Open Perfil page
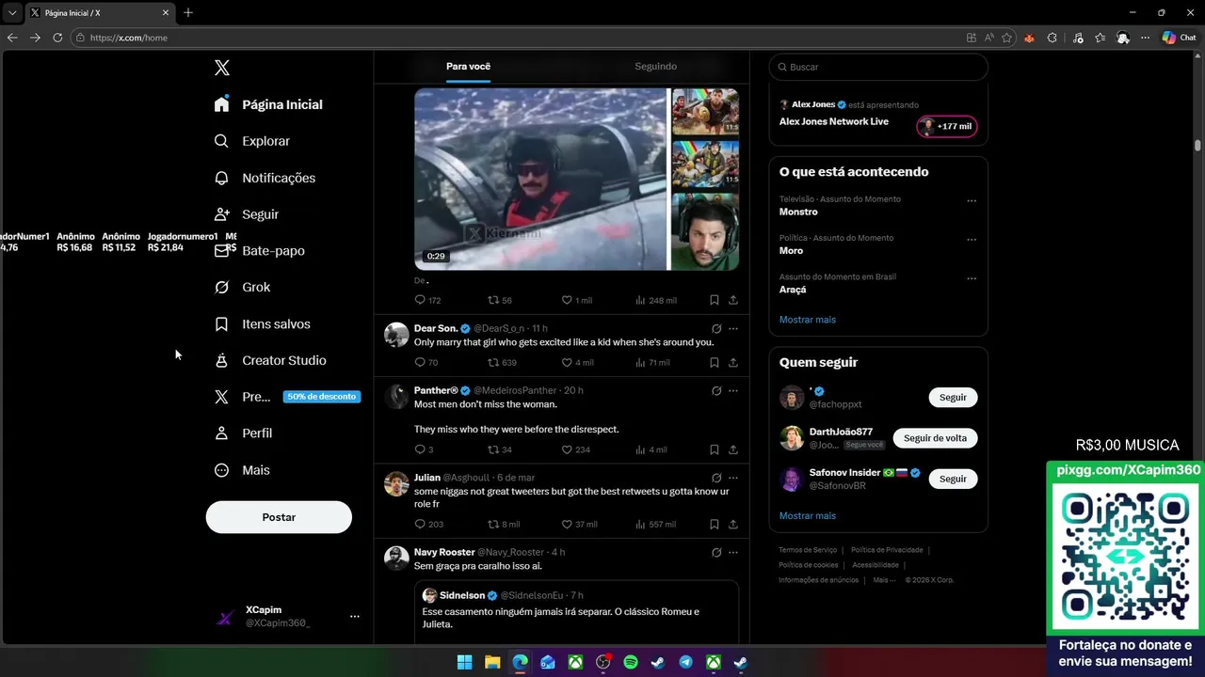Screen dimensions: 1205x677 (x=243, y=433)
